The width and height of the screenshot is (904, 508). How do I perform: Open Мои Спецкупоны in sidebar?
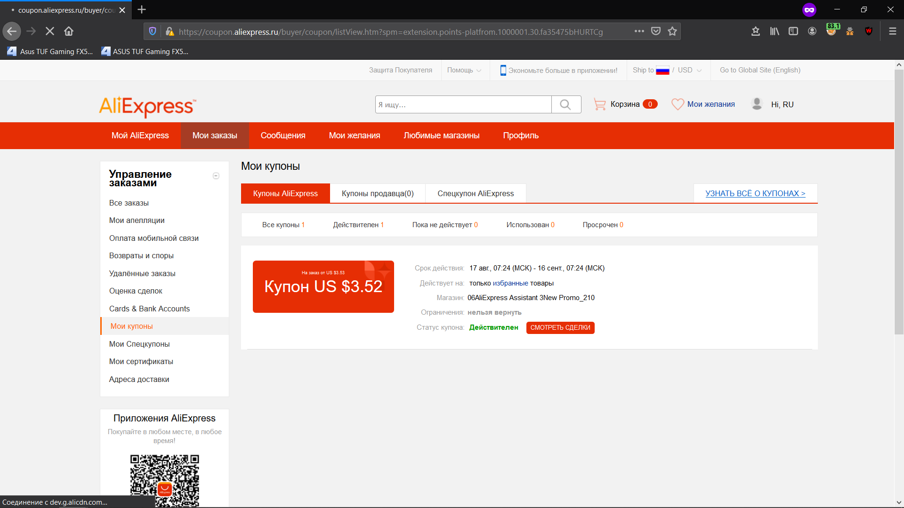(139, 344)
